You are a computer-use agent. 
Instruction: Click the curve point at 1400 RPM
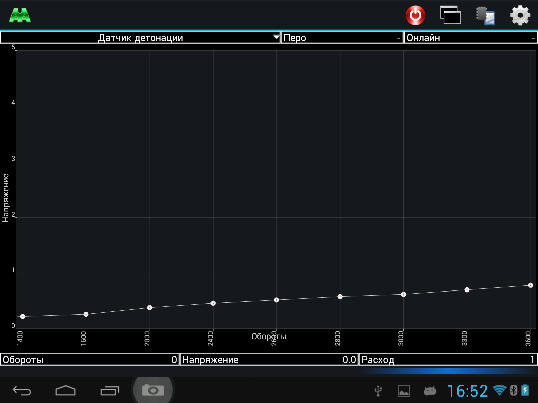[23, 317]
